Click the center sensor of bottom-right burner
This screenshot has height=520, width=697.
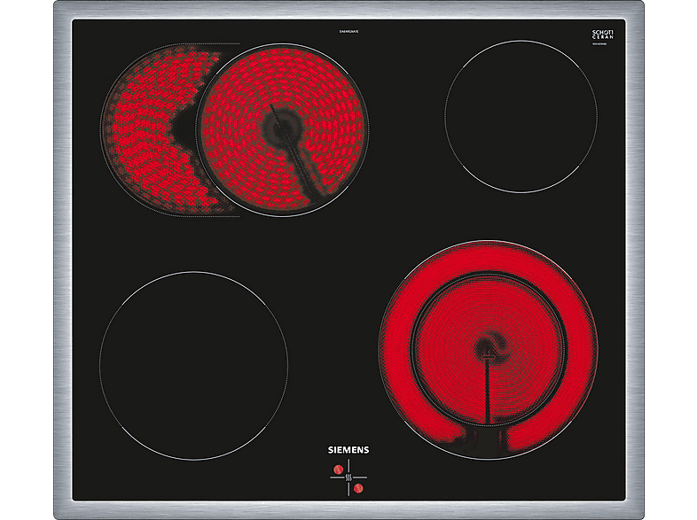pyautogui.click(x=484, y=345)
